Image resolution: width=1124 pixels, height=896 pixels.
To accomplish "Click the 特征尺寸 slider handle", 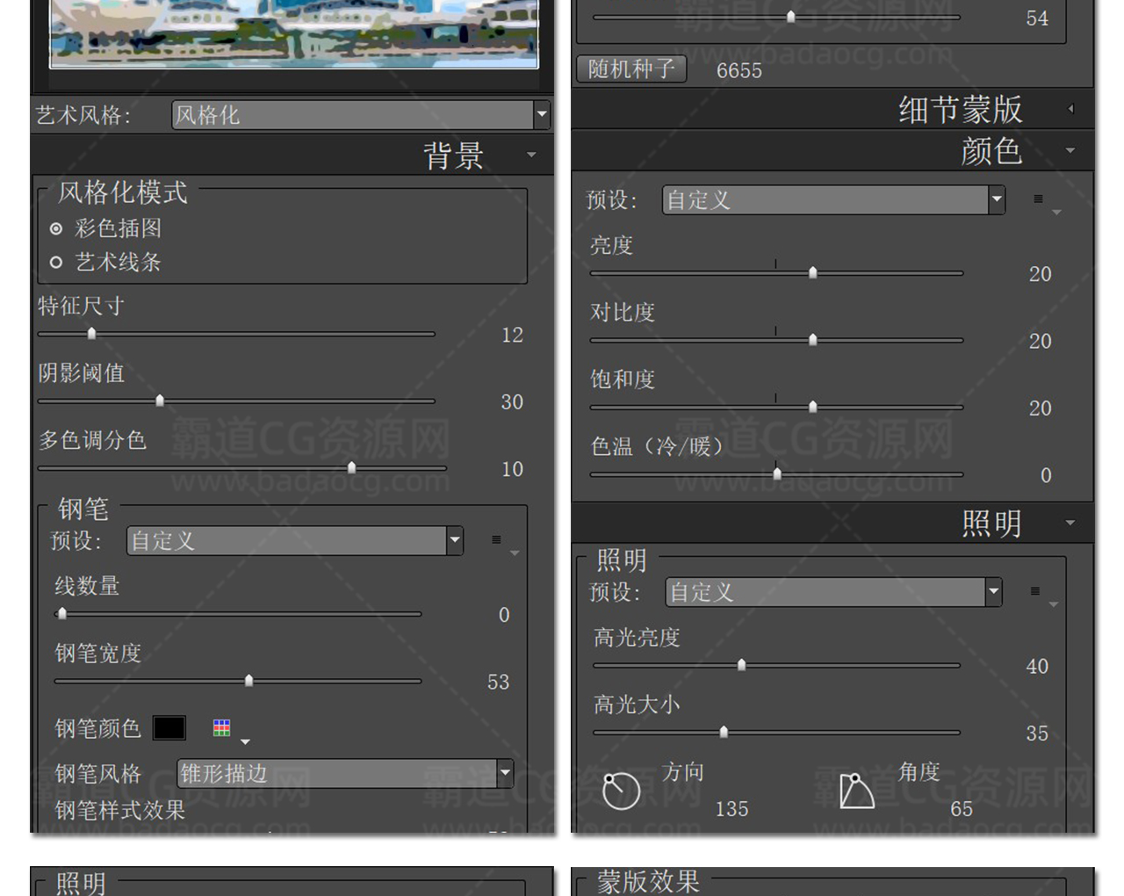I will (x=91, y=333).
